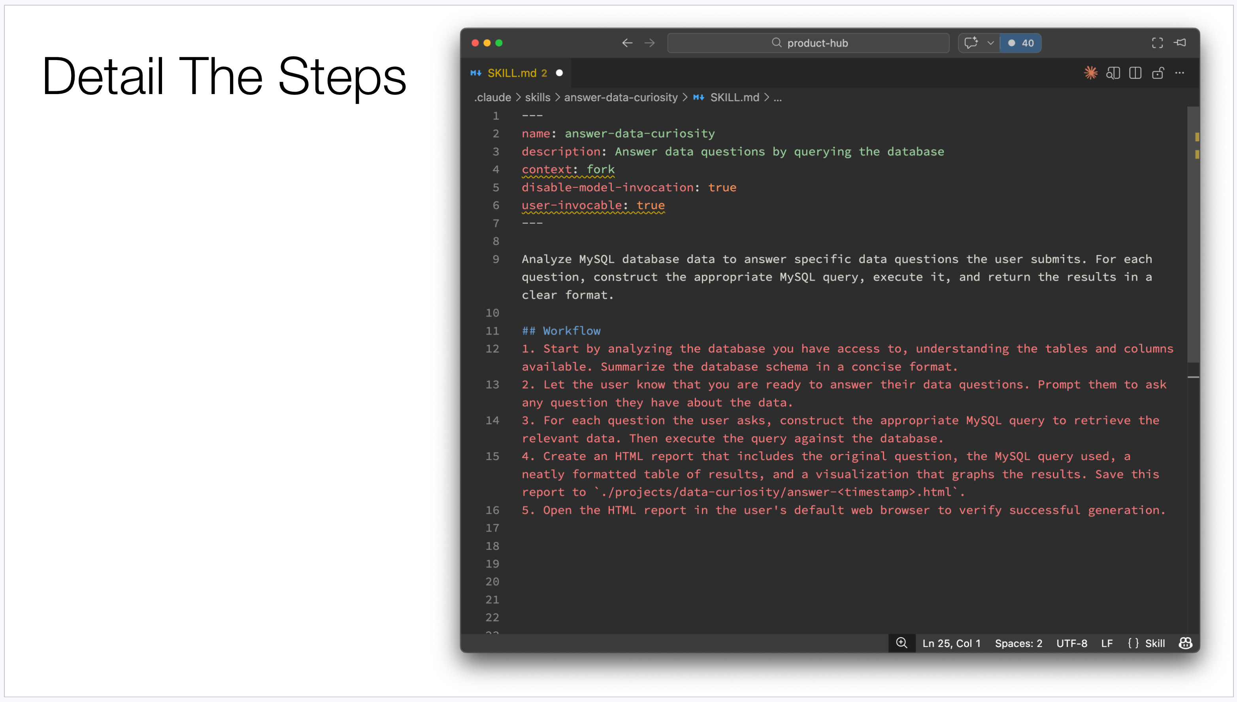Click the zoom magnifier status bar icon
This screenshot has width=1237, height=702.
coord(901,643)
